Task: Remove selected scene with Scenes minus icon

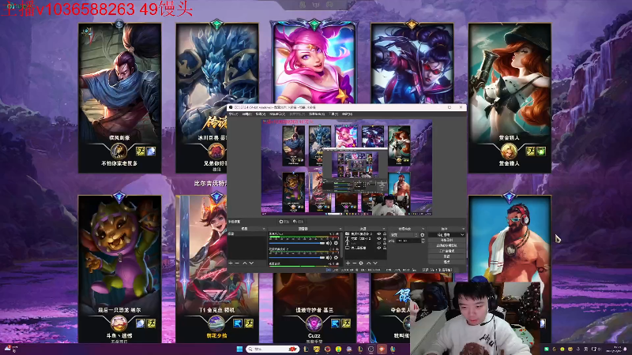Action: [237, 263]
